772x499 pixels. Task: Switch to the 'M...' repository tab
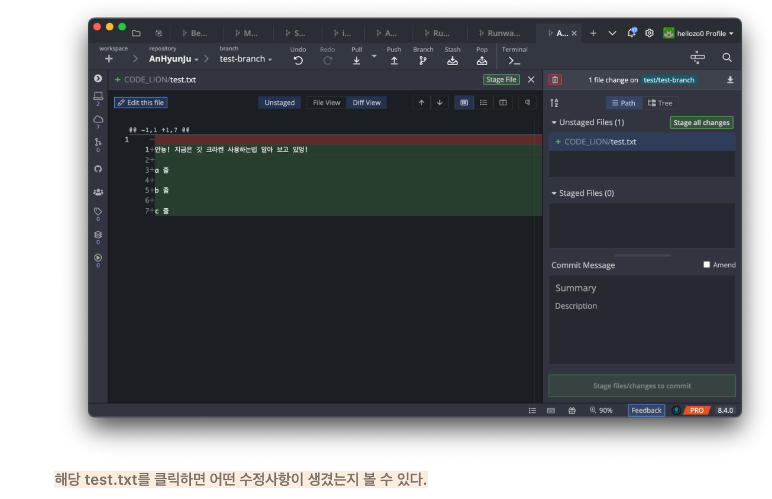click(247, 34)
